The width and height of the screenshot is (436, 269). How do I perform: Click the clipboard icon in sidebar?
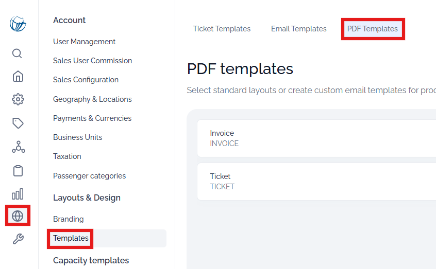pyautogui.click(x=18, y=171)
